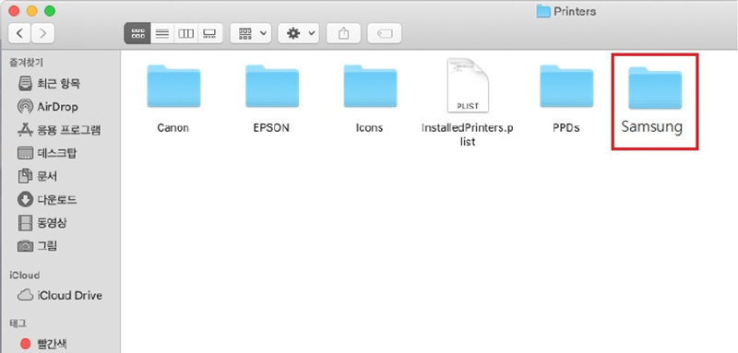Click the Share toolbar button
This screenshot has width=738, height=353.
(x=343, y=33)
